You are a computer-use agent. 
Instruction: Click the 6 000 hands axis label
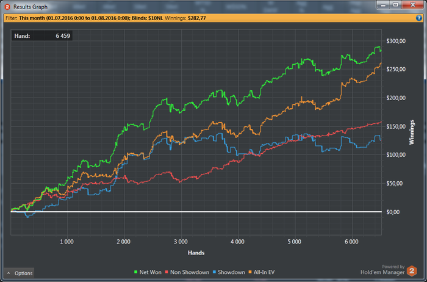coord(351,242)
